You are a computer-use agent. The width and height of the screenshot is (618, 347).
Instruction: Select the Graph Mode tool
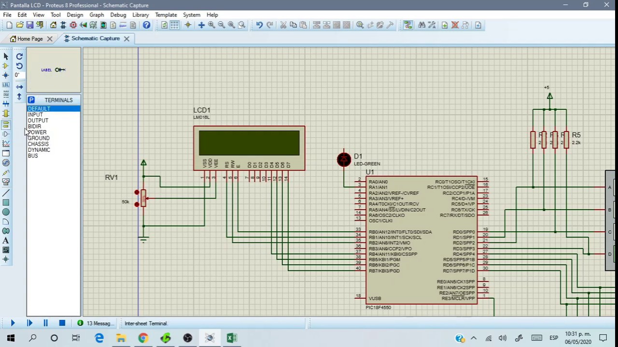tap(6, 144)
